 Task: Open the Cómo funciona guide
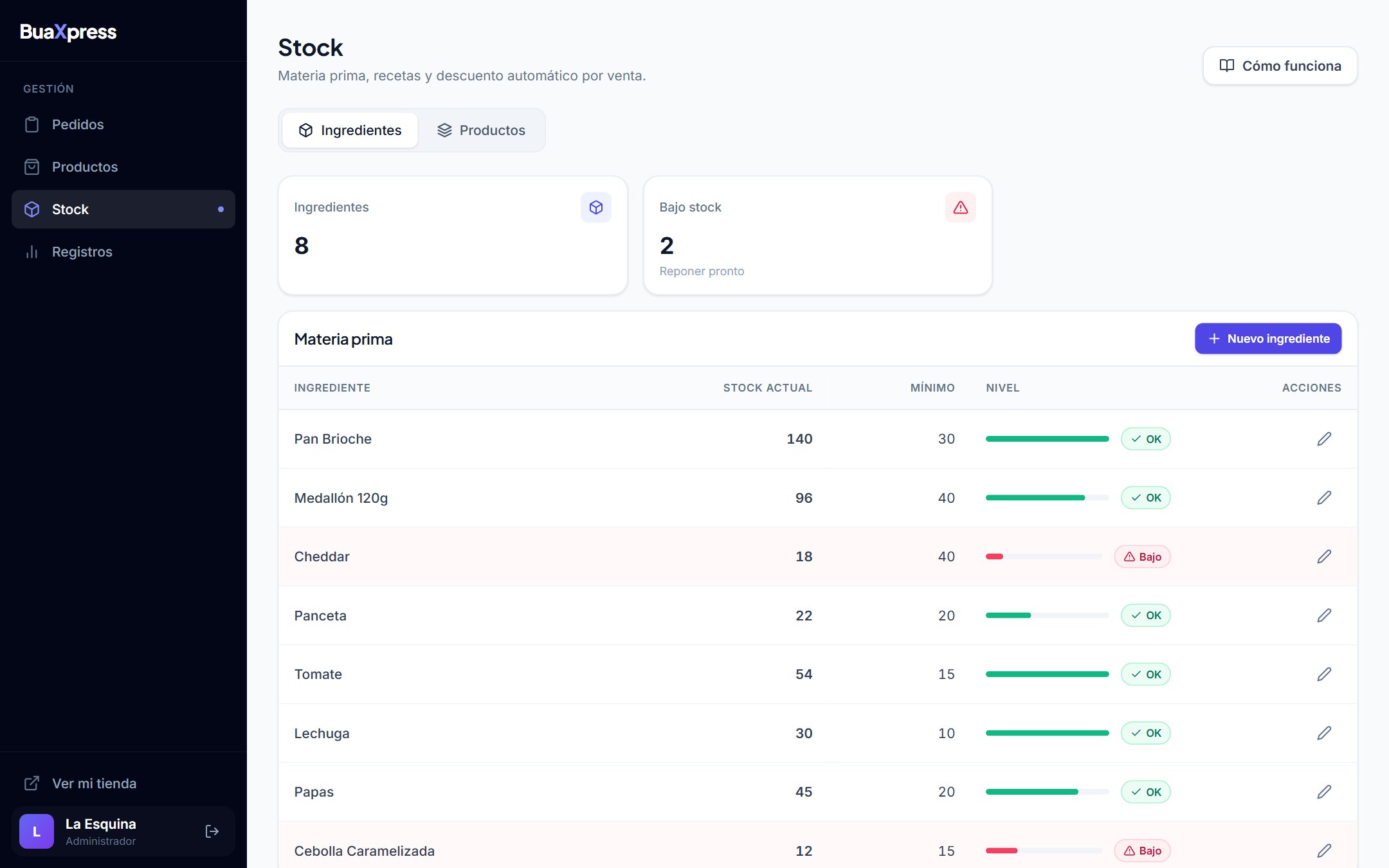tap(1280, 66)
